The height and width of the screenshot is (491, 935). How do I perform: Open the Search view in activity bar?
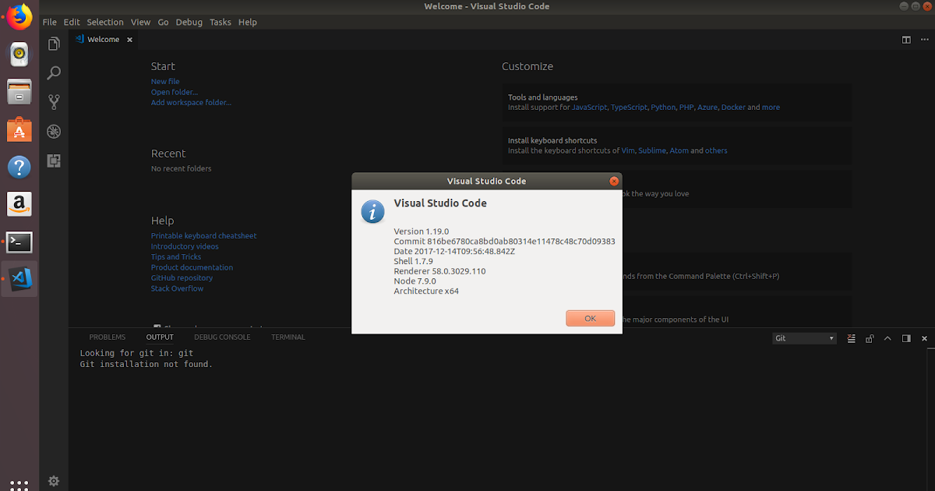54,72
